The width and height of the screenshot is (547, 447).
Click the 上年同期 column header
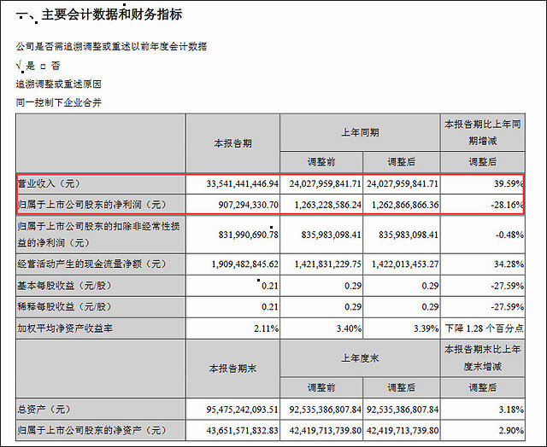(x=360, y=132)
